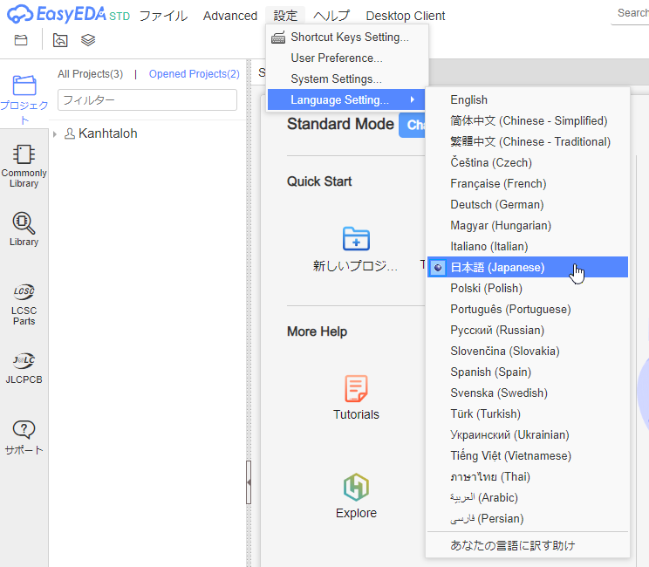Select Deutsch (German) language
Screen dimensions: 649x567
tap(527, 204)
